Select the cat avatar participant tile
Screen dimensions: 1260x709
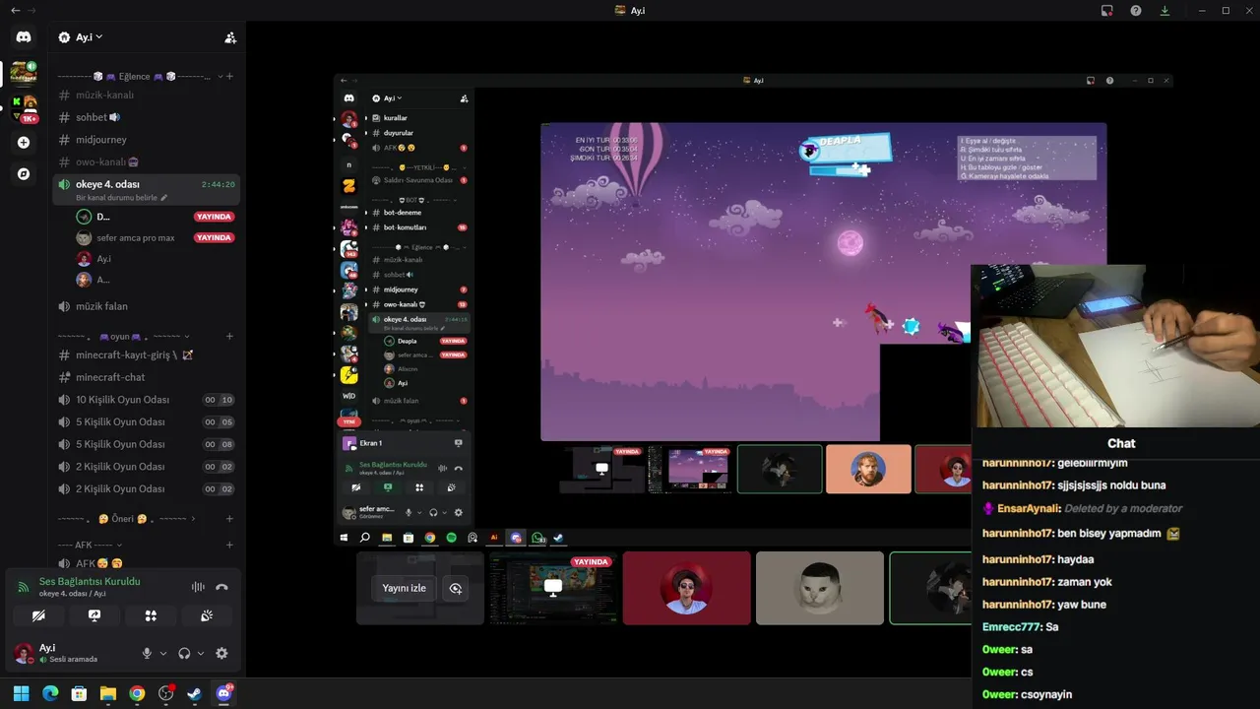tap(820, 588)
